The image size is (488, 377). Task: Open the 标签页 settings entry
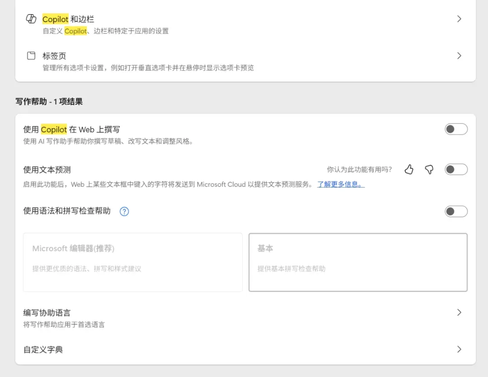245,61
